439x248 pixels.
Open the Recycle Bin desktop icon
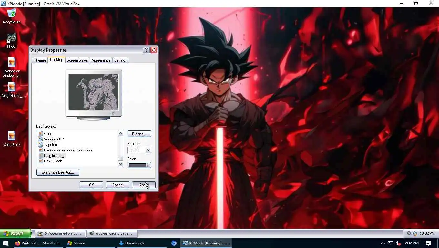pos(12,16)
